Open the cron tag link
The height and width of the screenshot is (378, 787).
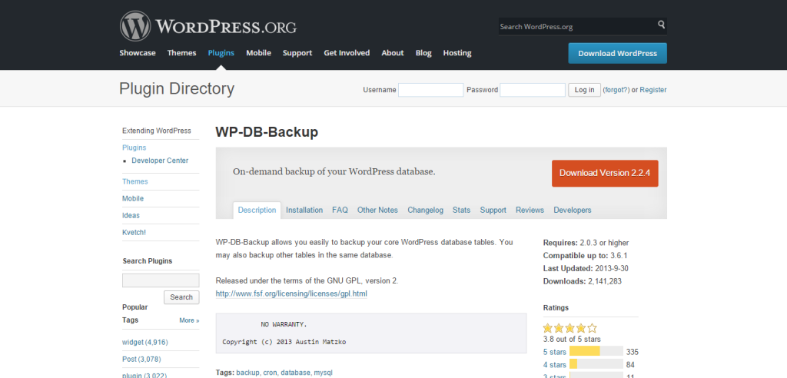tap(270, 373)
